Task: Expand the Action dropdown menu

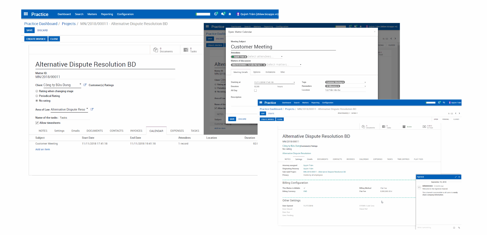Action: click(354, 113)
